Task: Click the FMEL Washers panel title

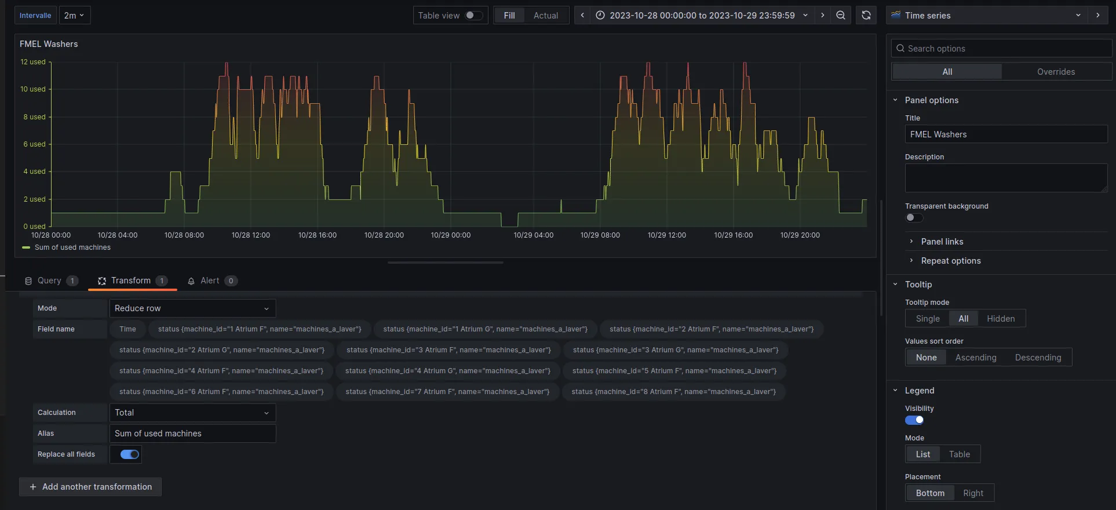Action: coord(49,44)
